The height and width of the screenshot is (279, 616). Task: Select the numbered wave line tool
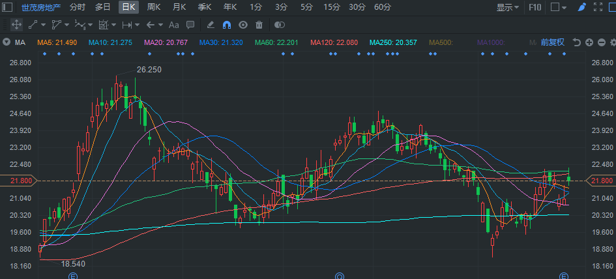pos(80,25)
